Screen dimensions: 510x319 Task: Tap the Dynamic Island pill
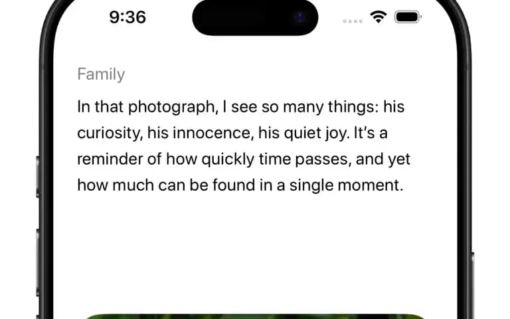(x=255, y=17)
